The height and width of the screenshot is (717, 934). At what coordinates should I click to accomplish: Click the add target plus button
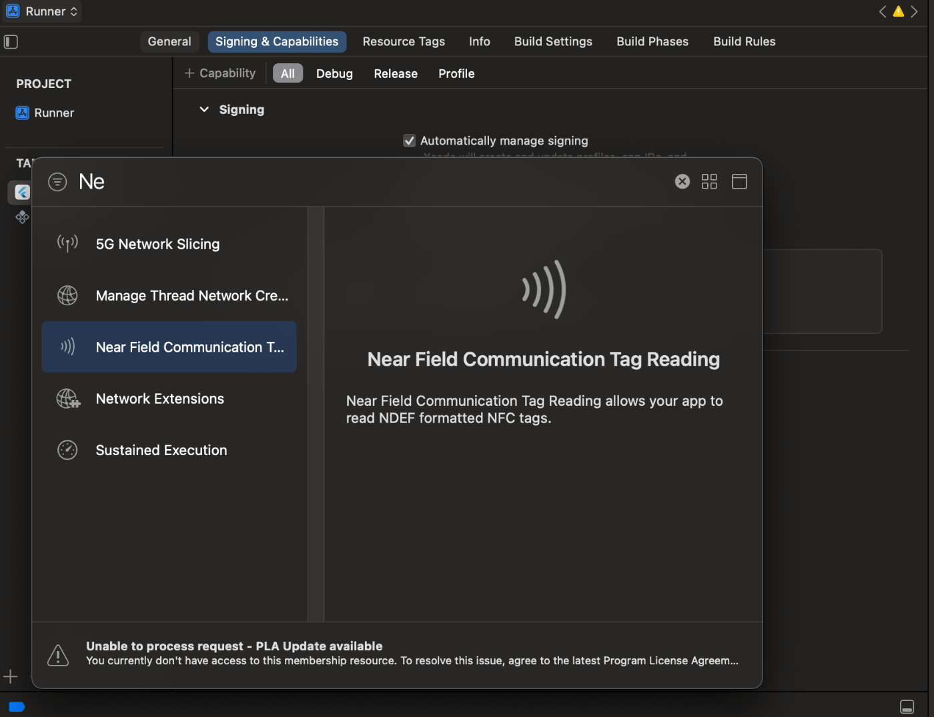click(x=10, y=677)
